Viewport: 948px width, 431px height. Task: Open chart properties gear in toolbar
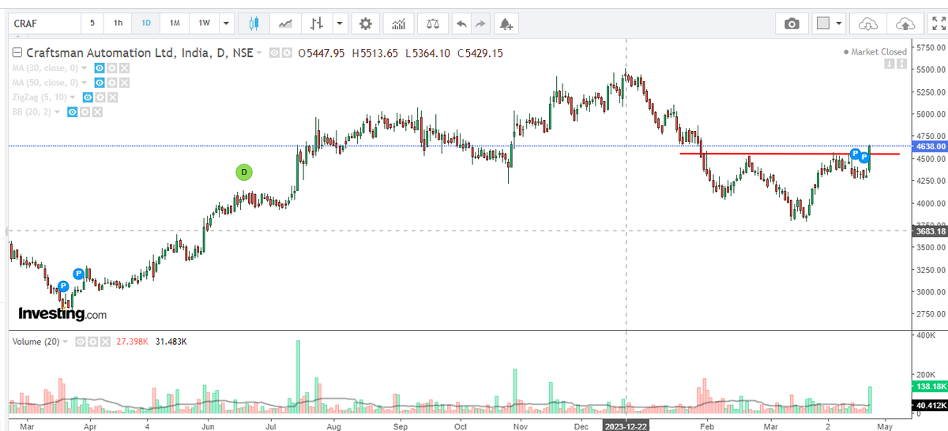pos(365,24)
